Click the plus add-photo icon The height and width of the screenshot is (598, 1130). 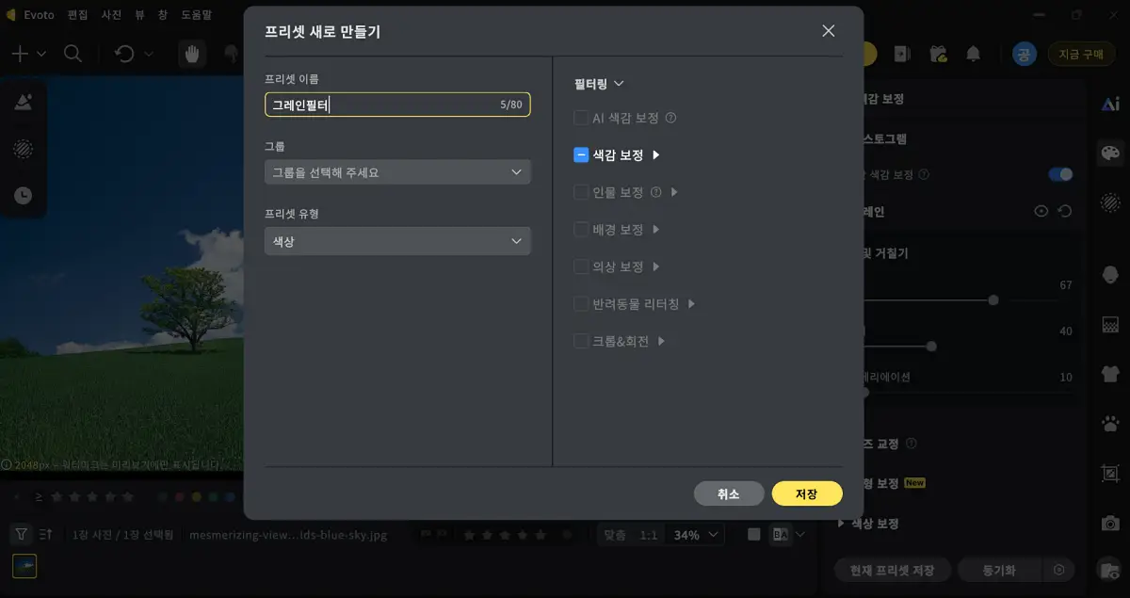[20, 54]
